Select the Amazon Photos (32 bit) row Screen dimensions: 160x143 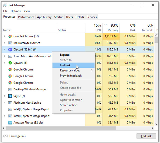(x=78, y=123)
